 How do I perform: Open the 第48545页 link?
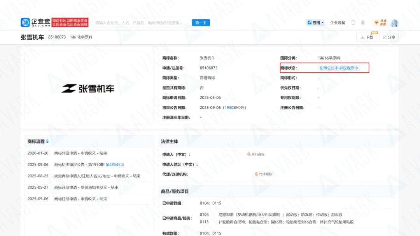[115, 164]
